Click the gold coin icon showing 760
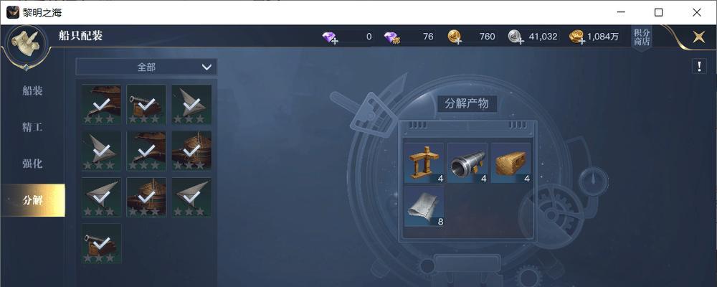717x287 pixels. pyautogui.click(x=455, y=37)
